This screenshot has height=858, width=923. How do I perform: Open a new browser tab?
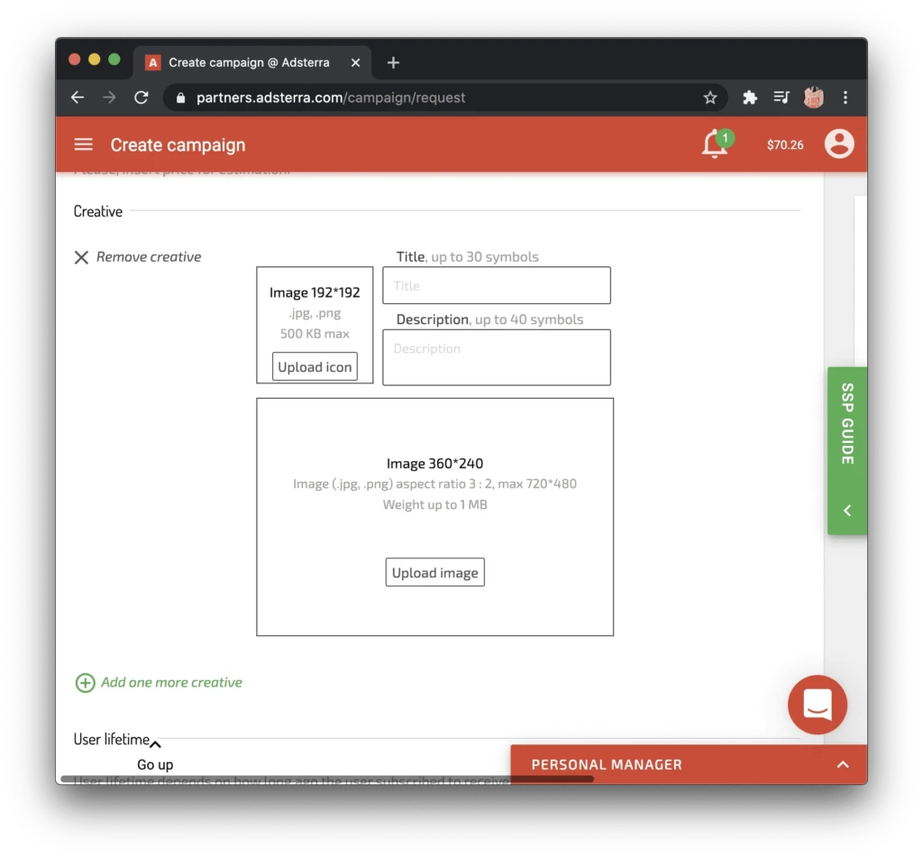pos(393,62)
